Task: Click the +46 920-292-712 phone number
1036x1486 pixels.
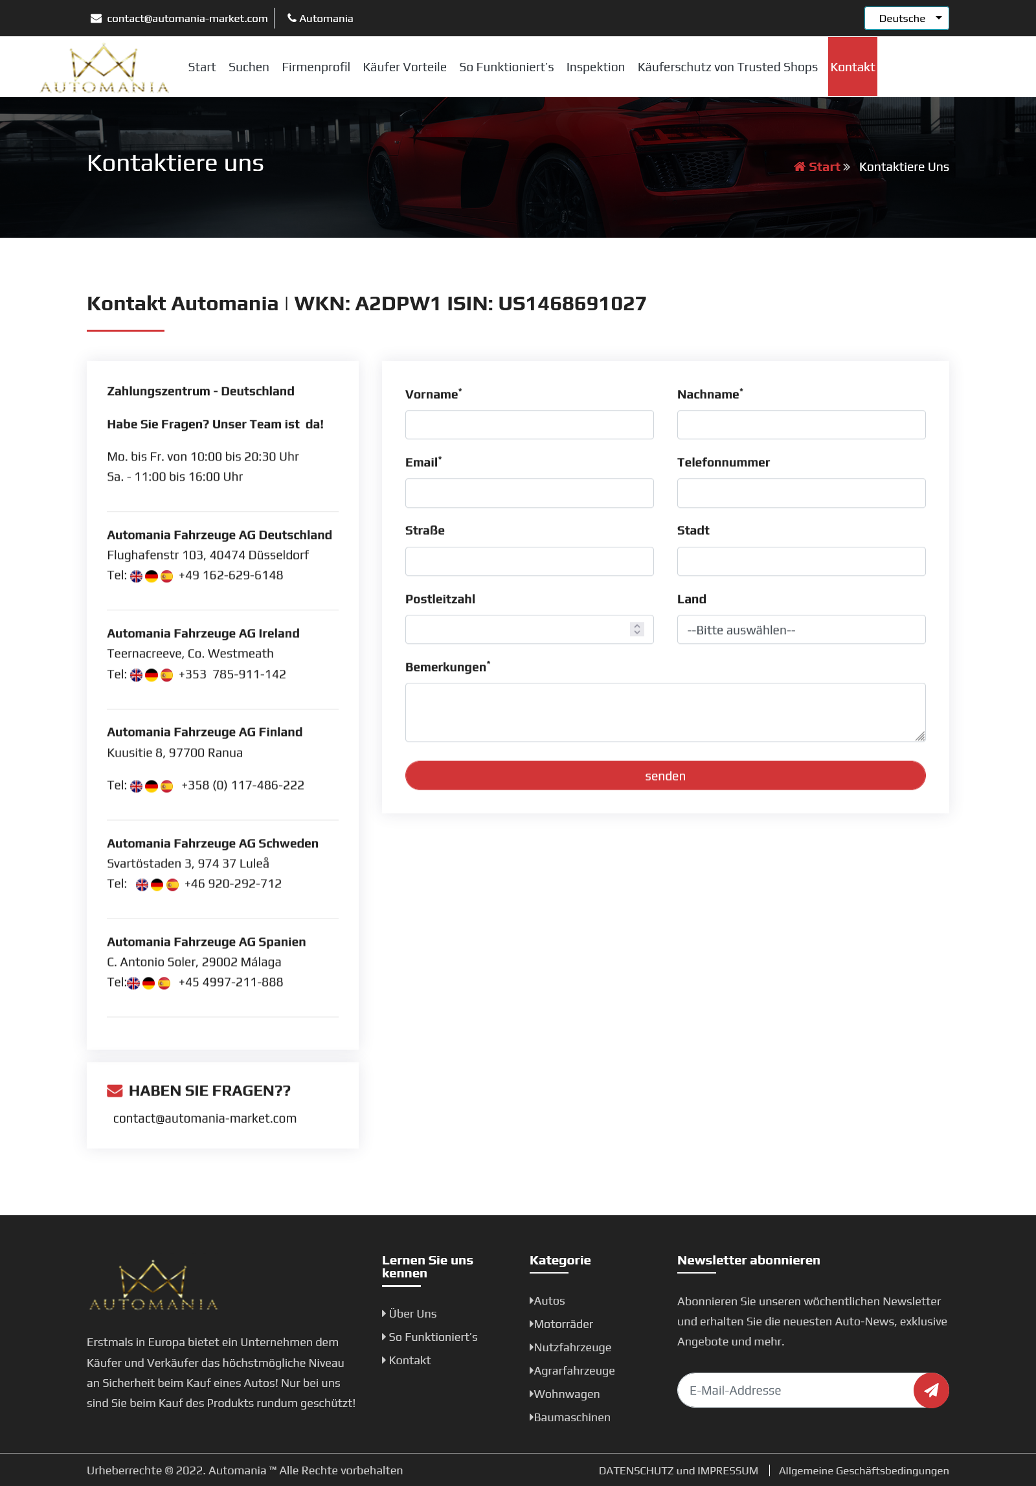Action: point(233,884)
